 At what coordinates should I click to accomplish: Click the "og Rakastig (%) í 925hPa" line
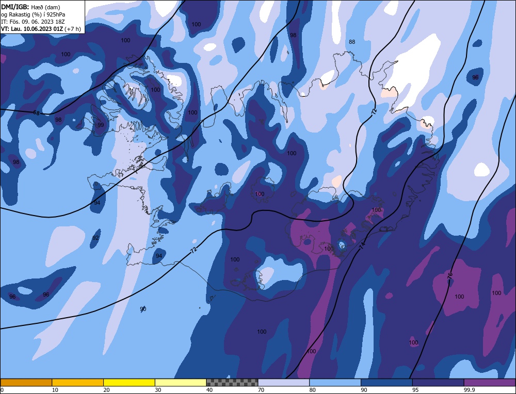tap(33, 14)
